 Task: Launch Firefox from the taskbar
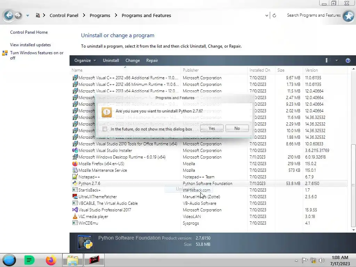tap(51, 260)
